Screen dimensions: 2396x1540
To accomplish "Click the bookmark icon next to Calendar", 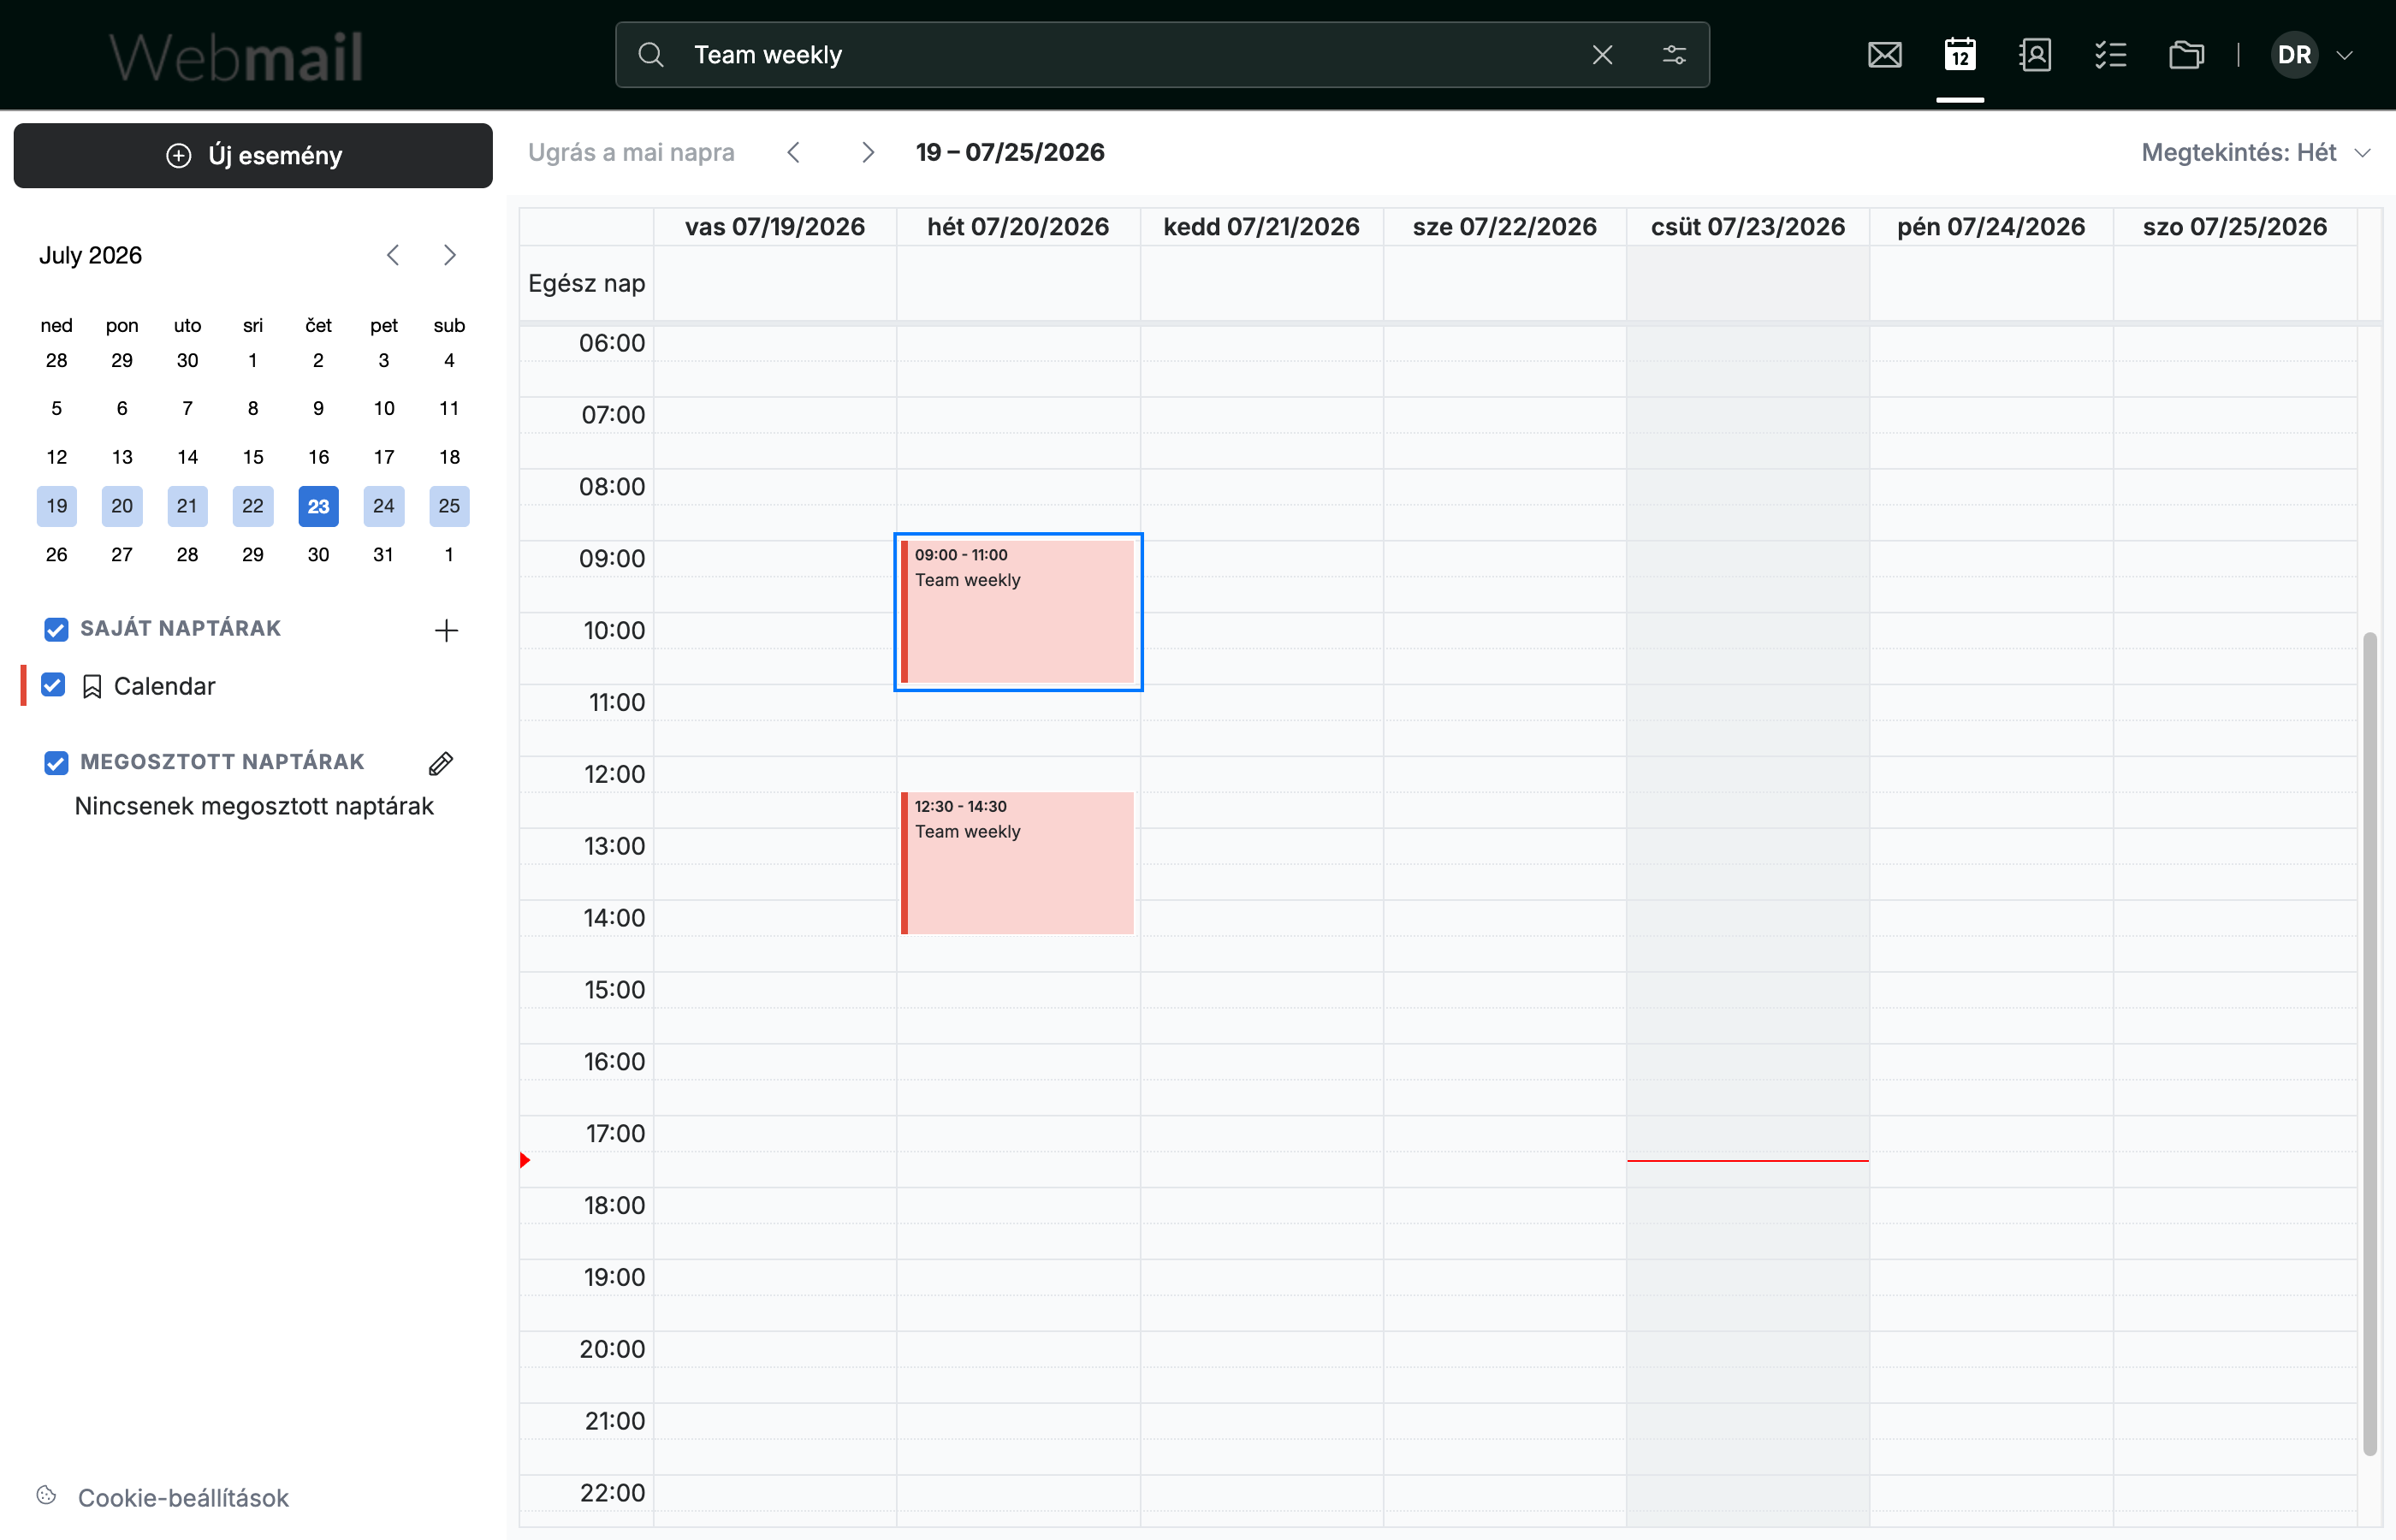I will pyautogui.click(x=92, y=686).
